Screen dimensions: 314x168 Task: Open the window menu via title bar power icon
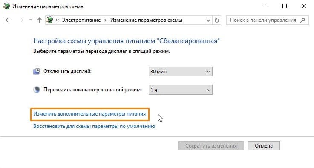point(6,6)
